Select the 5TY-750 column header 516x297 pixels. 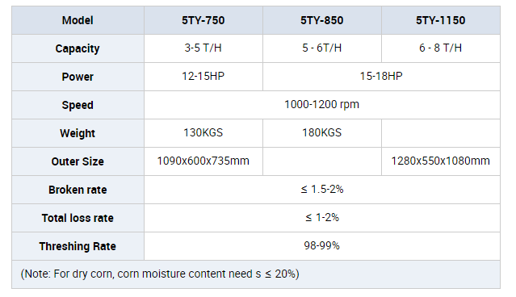click(x=203, y=20)
